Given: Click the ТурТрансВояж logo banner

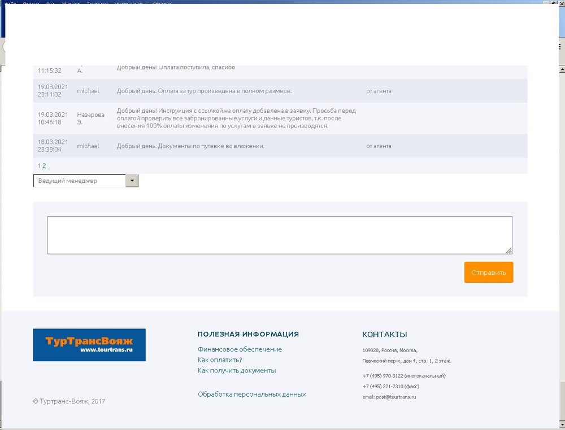Looking at the screenshot, I should click(x=89, y=345).
